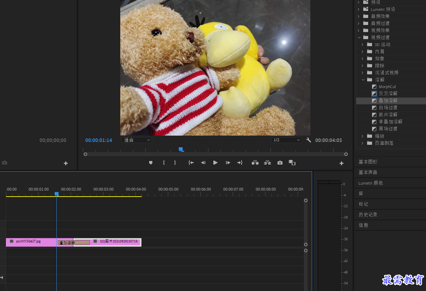Viewport: 426px width, 291px height.
Task: Select MorphCut transition icon
Action: (x=374, y=87)
